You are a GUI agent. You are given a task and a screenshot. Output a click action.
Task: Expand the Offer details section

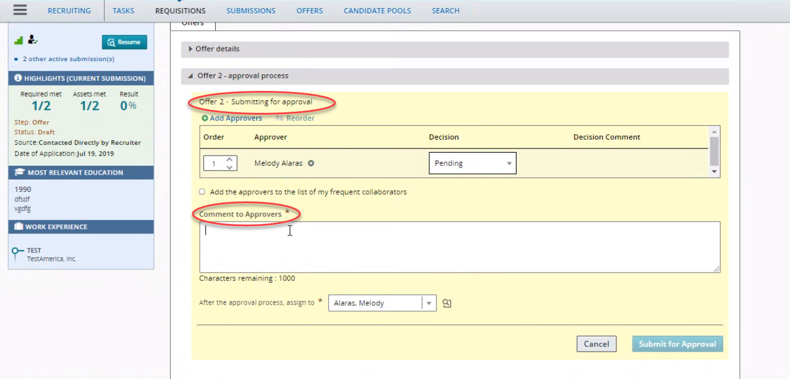click(x=455, y=49)
